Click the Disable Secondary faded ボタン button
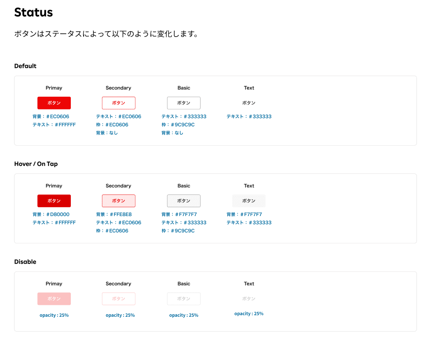Image resolution: width=431 pixels, height=341 pixels. (x=119, y=299)
